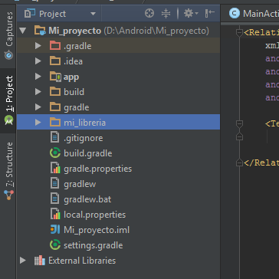Fold the closing /Relat tag marker
Image resolution: width=279 pixels, height=279 pixels.
click(239, 162)
